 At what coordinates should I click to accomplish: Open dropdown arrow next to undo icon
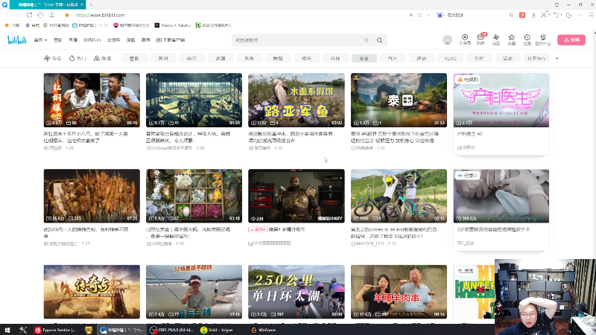(562, 16)
